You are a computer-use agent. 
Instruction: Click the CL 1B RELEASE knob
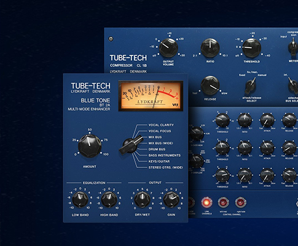210,85
